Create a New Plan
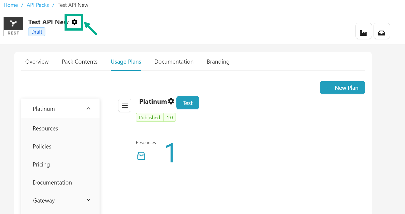 pos(342,88)
